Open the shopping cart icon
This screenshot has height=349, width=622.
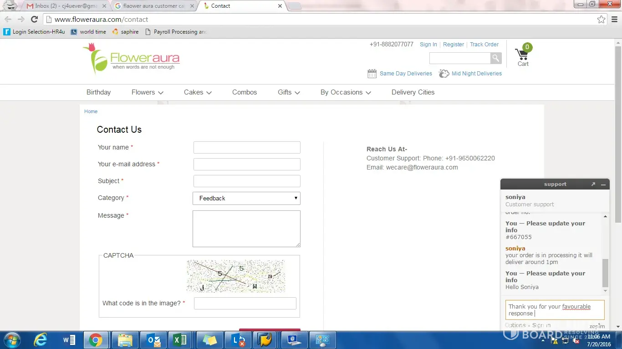point(522,55)
